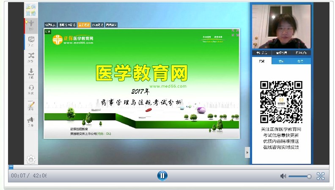
Task: Select the first tab above the slide
Action: pos(50,24)
